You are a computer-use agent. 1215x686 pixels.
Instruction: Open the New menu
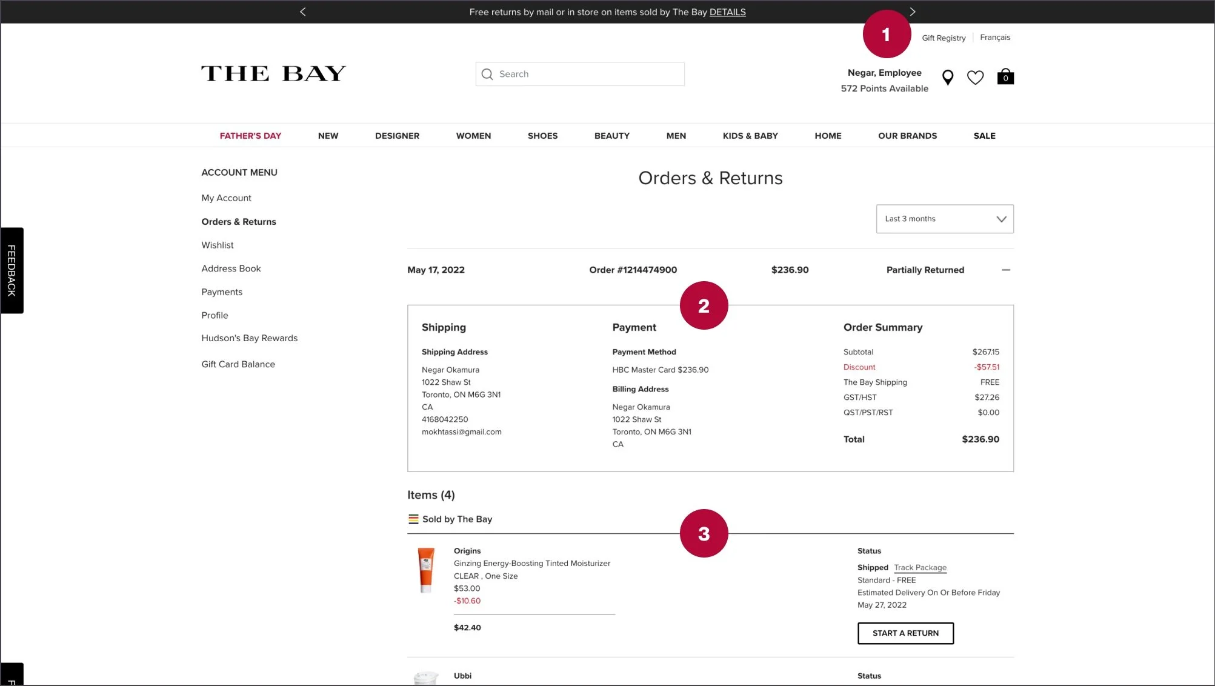pos(328,136)
